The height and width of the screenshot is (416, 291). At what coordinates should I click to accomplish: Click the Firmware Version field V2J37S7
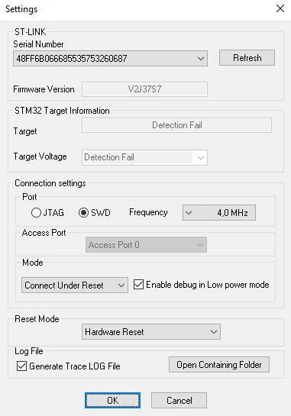coord(144,89)
